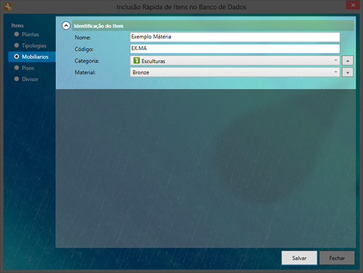Select the Divisor radio option

pyautogui.click(x=27, y=79)
